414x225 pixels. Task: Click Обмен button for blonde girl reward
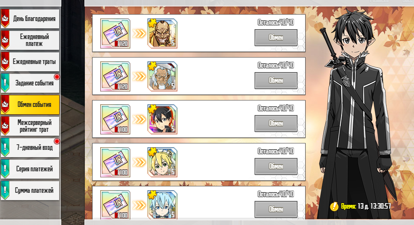[x=276, y=166]
